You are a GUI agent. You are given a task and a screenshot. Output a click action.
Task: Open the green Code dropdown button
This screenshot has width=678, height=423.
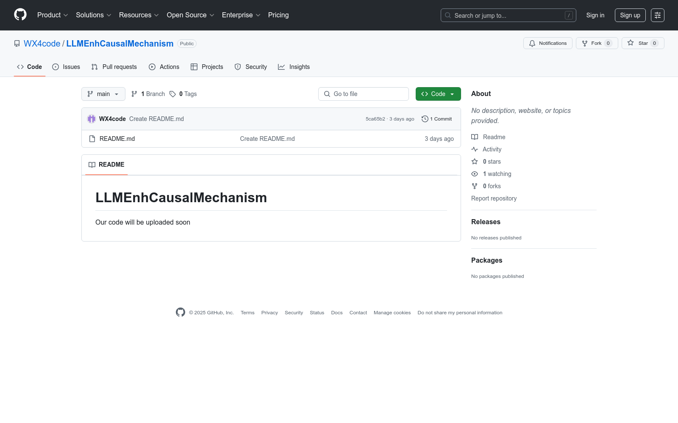[438, 94]
